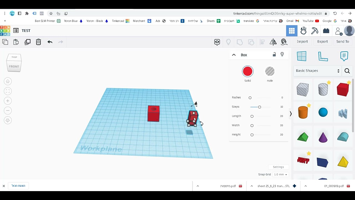Open the user profile avatar
This screenshot has width=355, height=200.
[x=349, y=31]
